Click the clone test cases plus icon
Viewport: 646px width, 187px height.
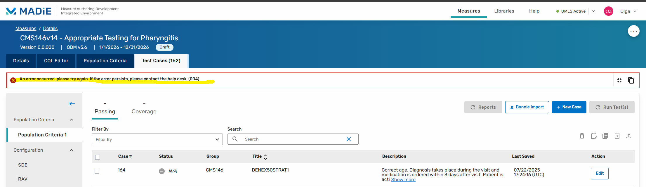(605, 136)
